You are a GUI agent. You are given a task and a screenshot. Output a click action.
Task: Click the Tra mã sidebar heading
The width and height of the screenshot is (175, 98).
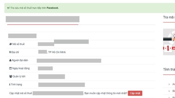[x=169, y=17]
